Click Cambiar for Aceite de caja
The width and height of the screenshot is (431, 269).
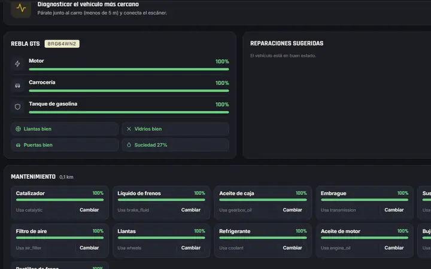(x=293, y=210)
